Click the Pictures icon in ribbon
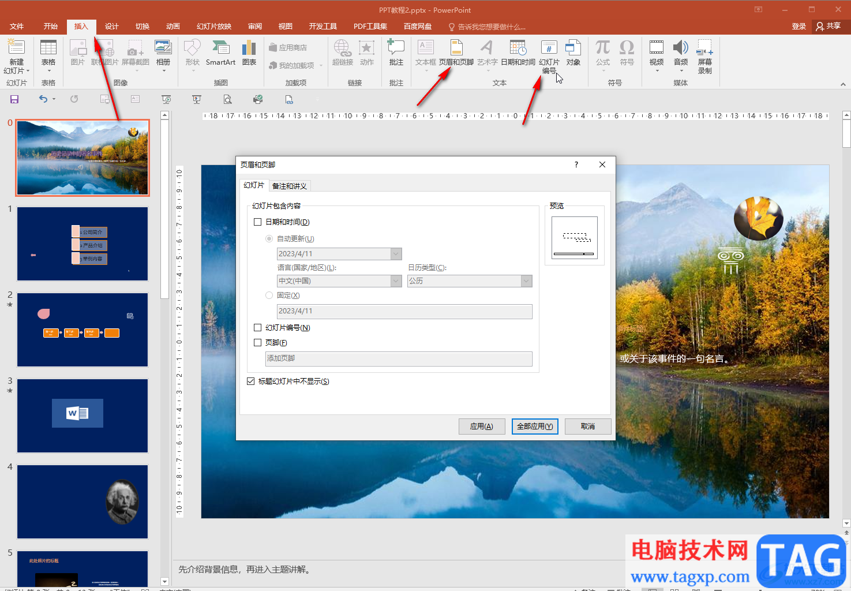Image resolution: width=851 pixels, height=591 pixels. pos(77,52)
